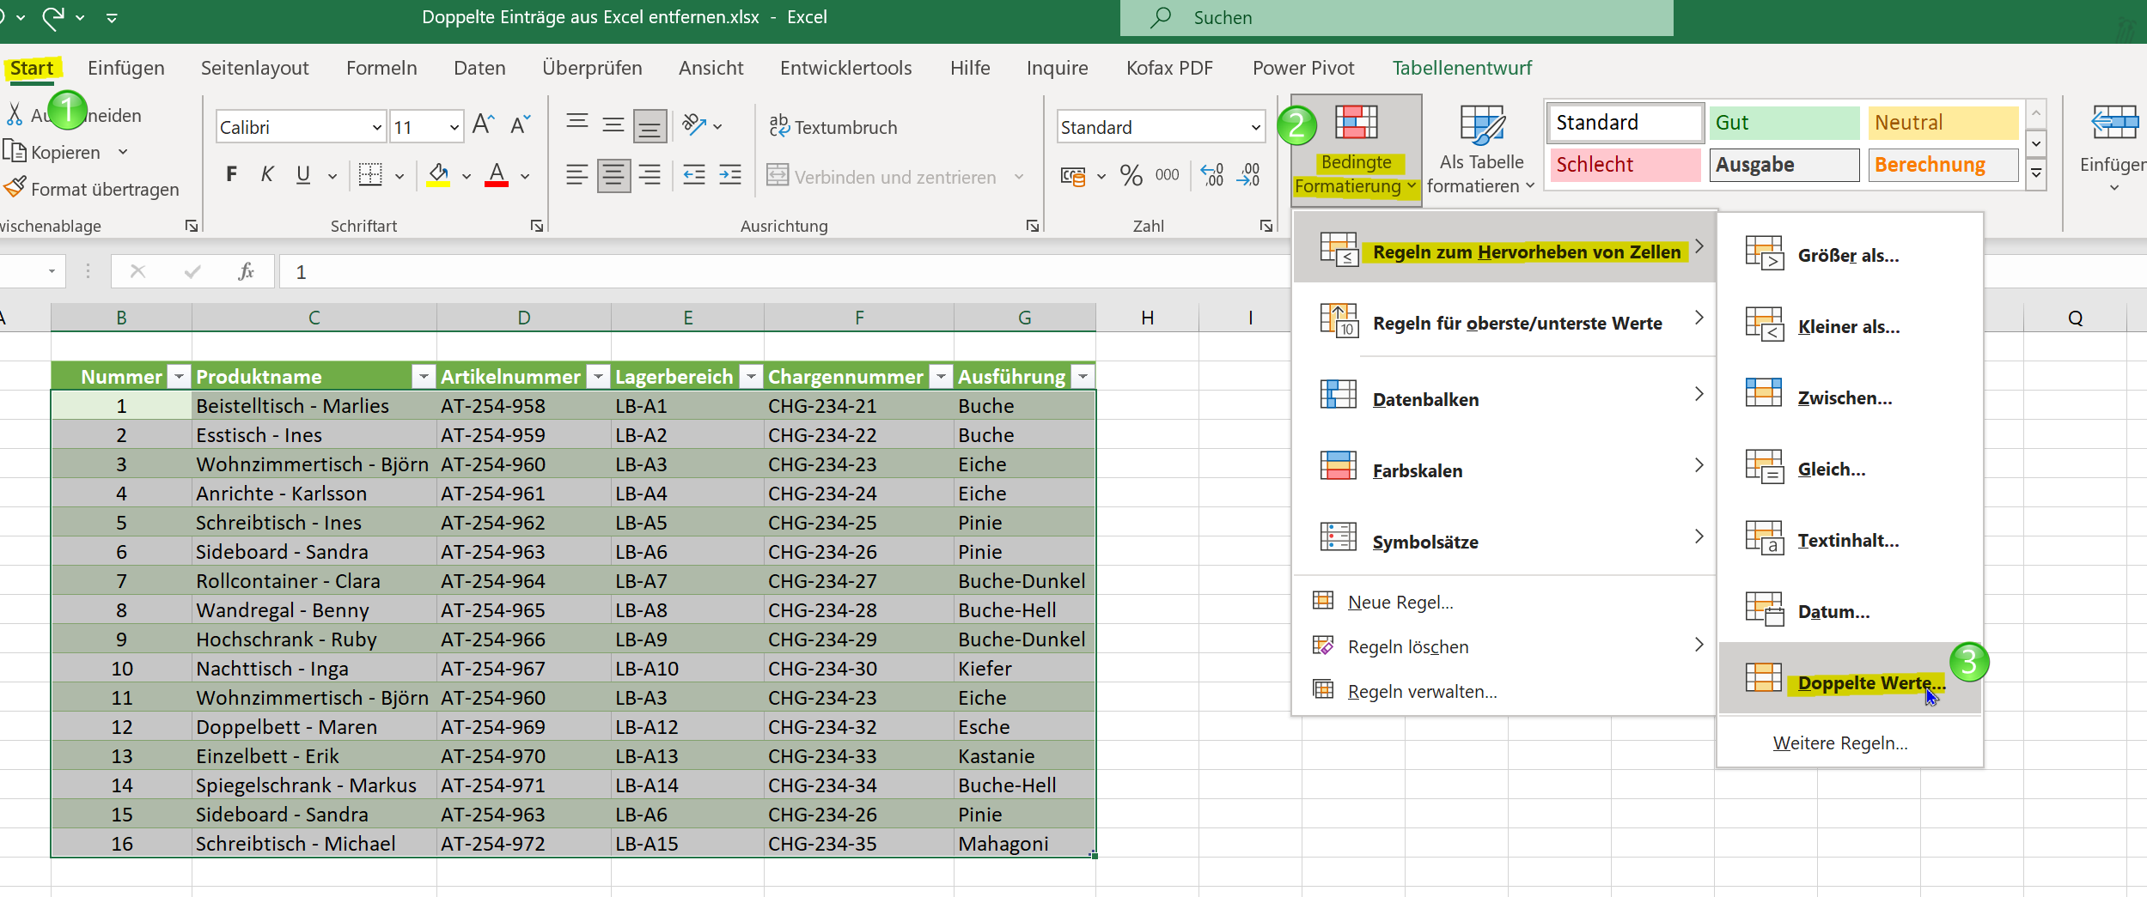
Task: Switch to the Formeln ribbon tab
Action: 381,68
